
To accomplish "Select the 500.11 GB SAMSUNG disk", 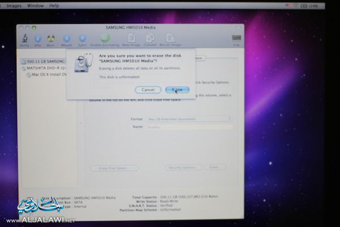I will click(43, 61).
